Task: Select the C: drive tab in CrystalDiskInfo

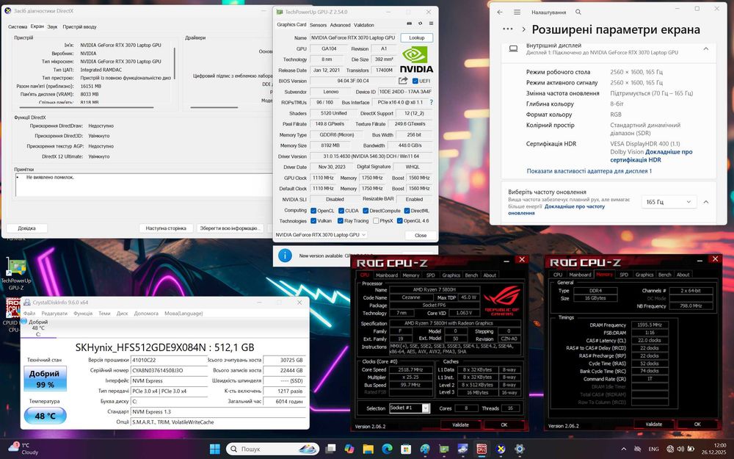Action: pyautogui.click(x=38, y=328)
